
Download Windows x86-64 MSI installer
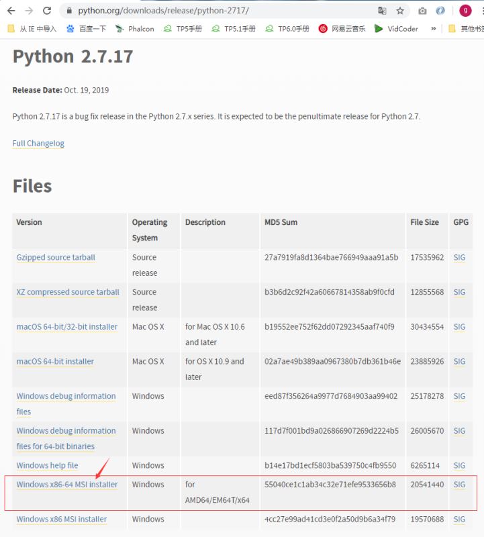coord(67,485)
